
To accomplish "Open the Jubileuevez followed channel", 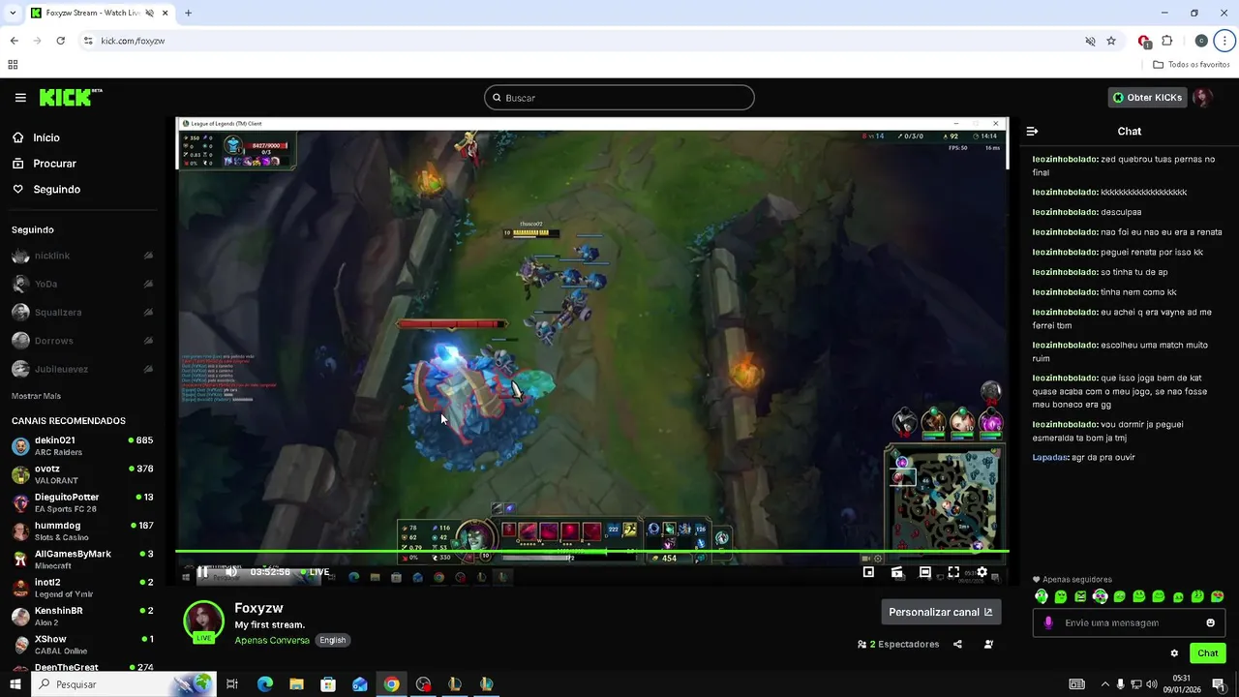I will point(82,369).
